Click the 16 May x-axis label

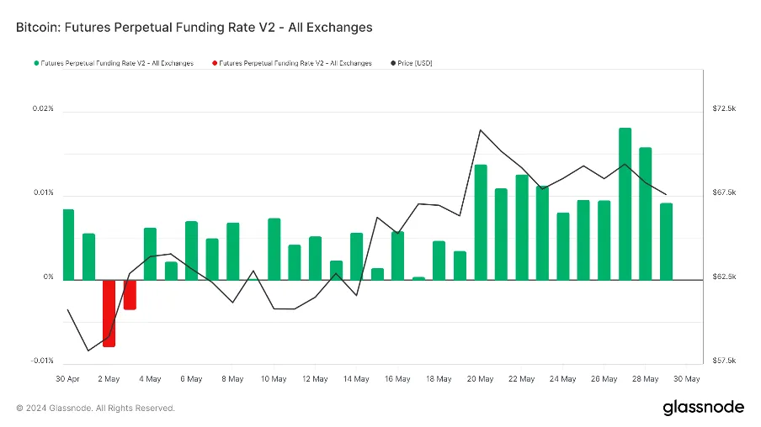pos(397,378)
